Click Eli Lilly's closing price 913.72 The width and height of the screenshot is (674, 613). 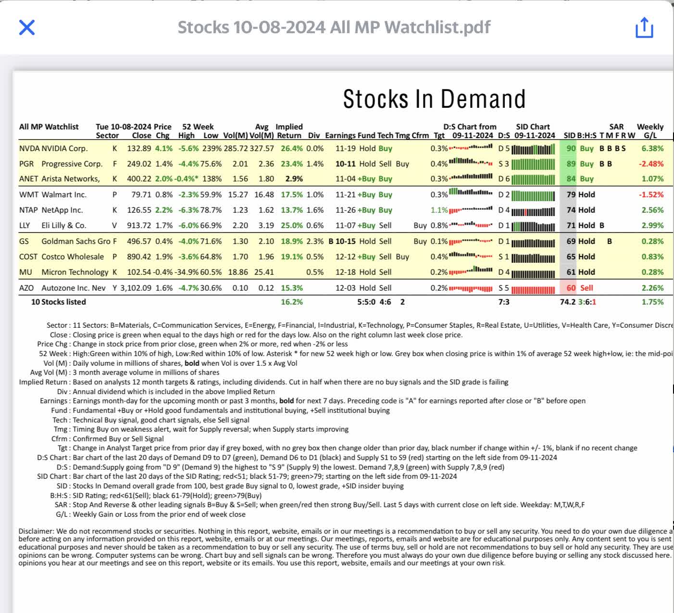point(139,225)
